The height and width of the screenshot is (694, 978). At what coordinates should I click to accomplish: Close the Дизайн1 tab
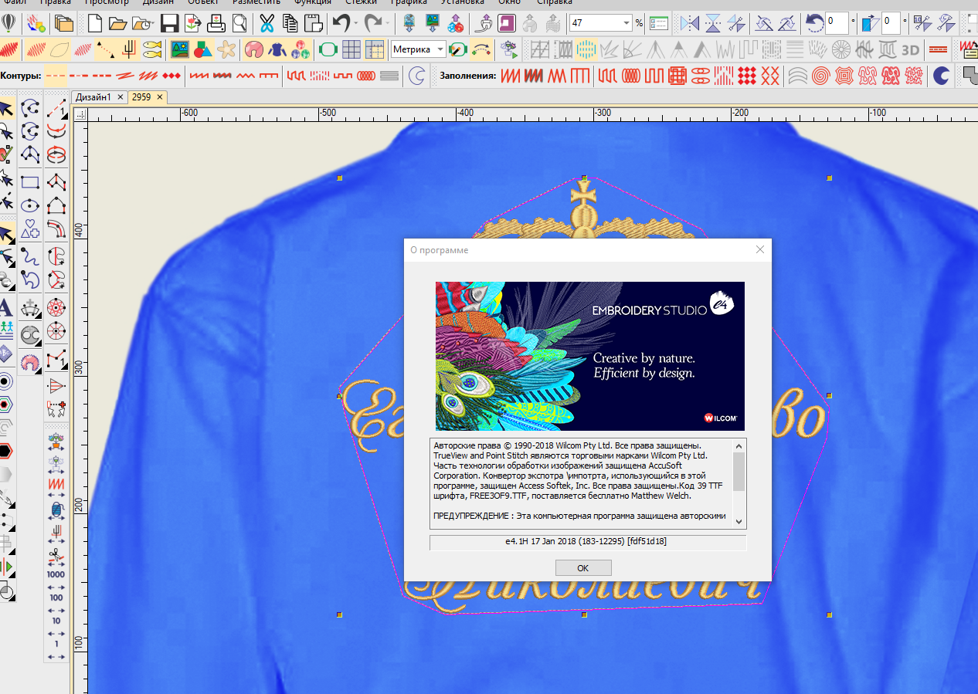tap(120, 97)
